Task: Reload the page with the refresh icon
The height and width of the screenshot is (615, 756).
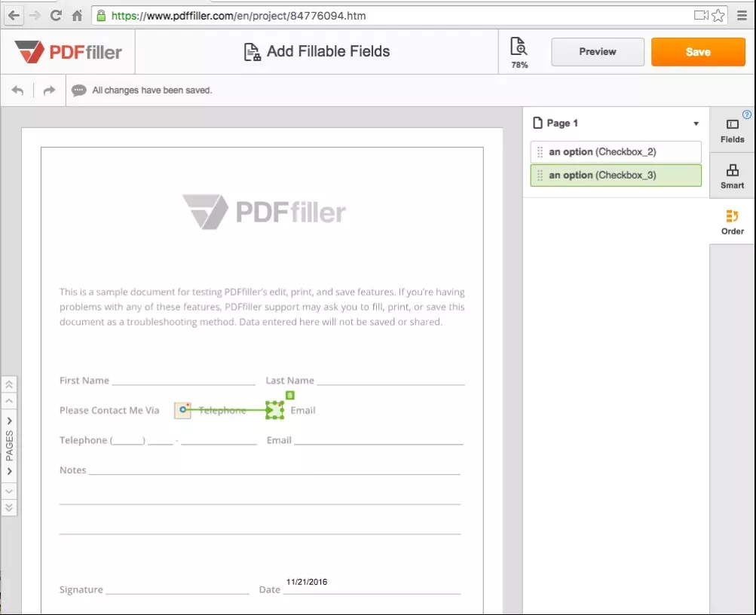Action: (56, 15)
